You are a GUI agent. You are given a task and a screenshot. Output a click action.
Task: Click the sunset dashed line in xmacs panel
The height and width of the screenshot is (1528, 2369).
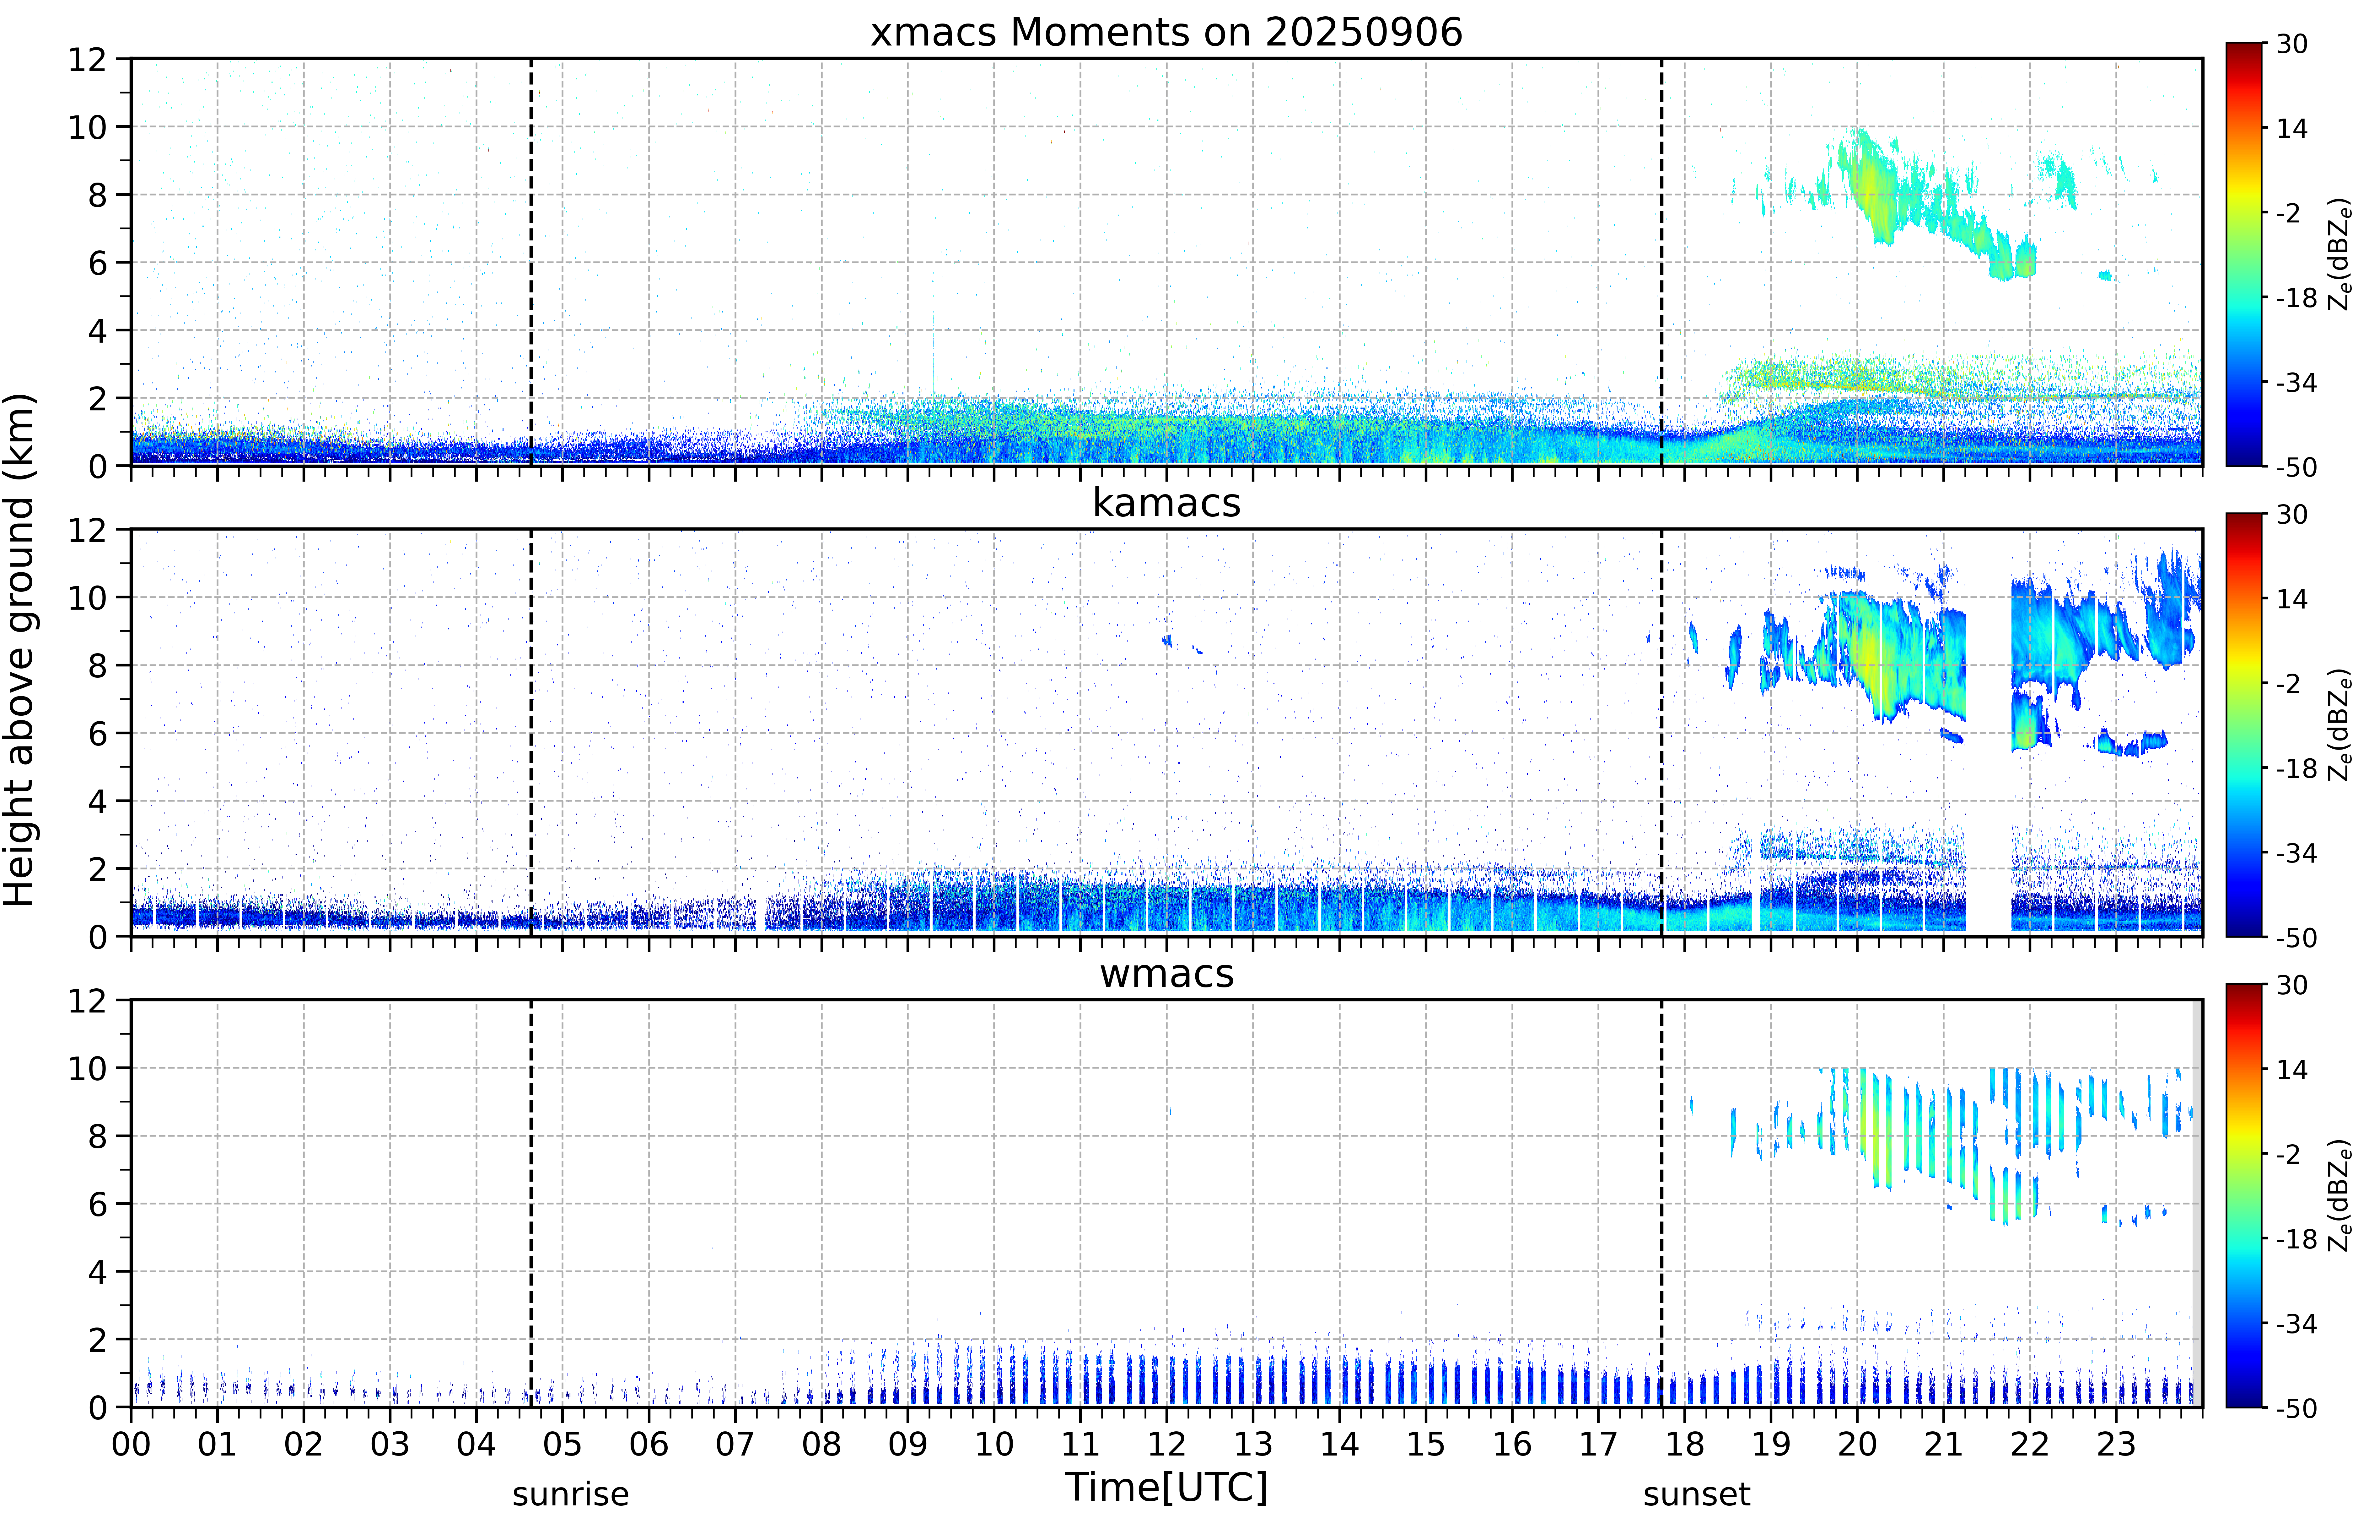[1661, 262]
